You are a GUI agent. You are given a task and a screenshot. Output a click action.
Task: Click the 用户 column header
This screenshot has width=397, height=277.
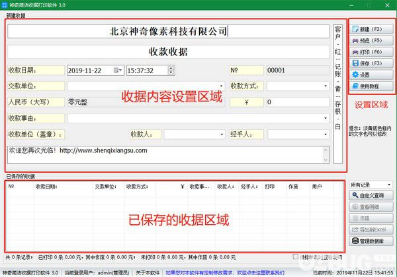(322, 187)
